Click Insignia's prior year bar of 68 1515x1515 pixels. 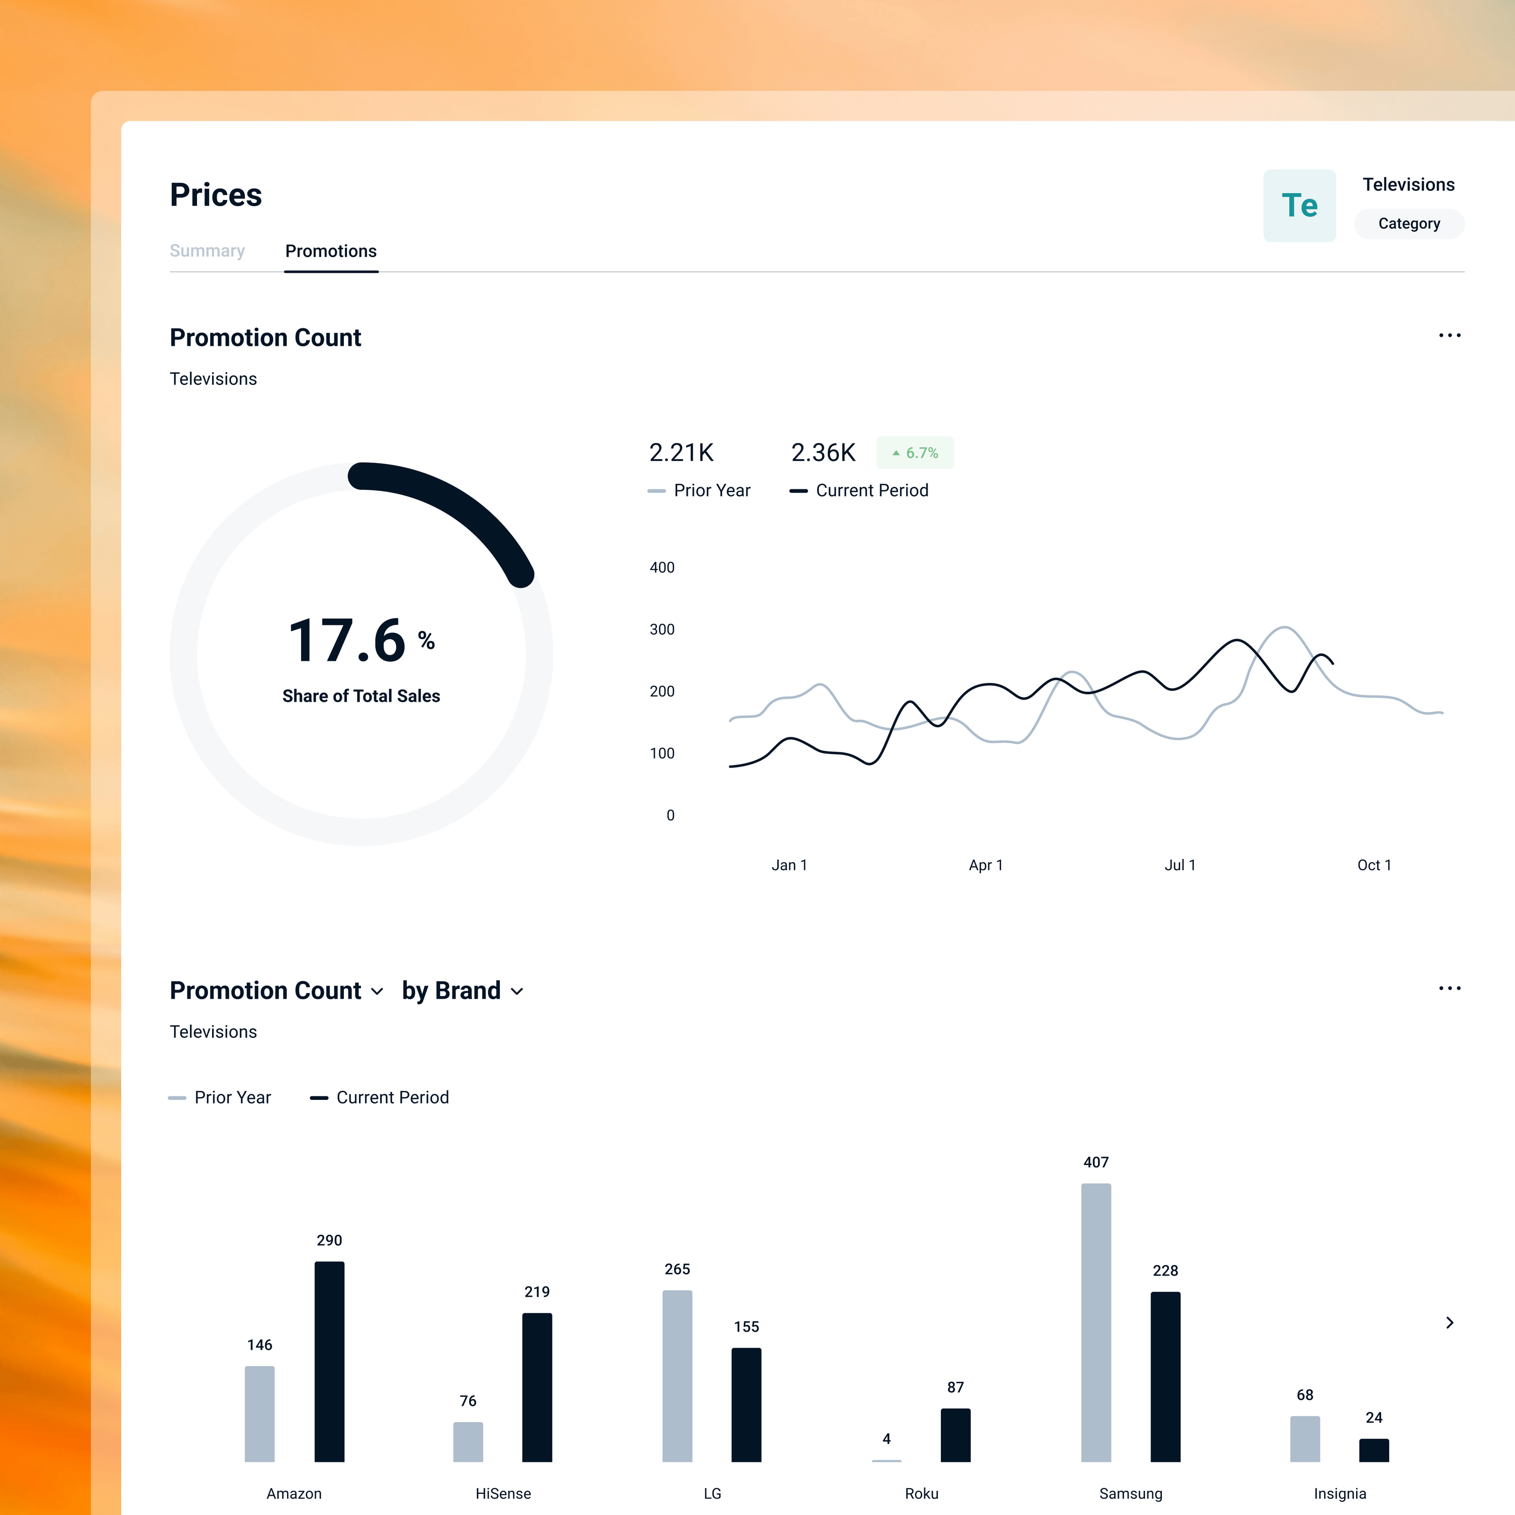pyautogui.click(x=1305, y=1439)
